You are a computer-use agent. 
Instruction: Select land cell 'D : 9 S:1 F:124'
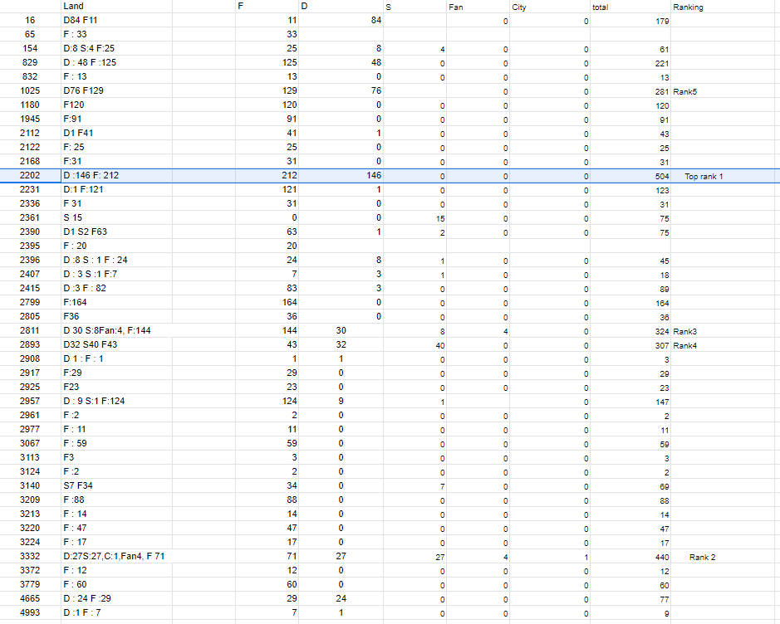pos(117,401)
